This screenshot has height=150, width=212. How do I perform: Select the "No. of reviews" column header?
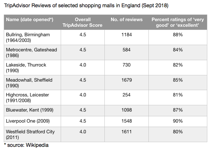(126, 20)
